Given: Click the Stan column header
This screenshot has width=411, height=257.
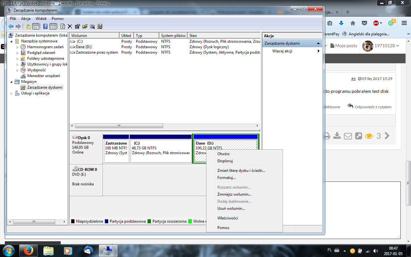Looking at the screenshot, I should 223,36.
